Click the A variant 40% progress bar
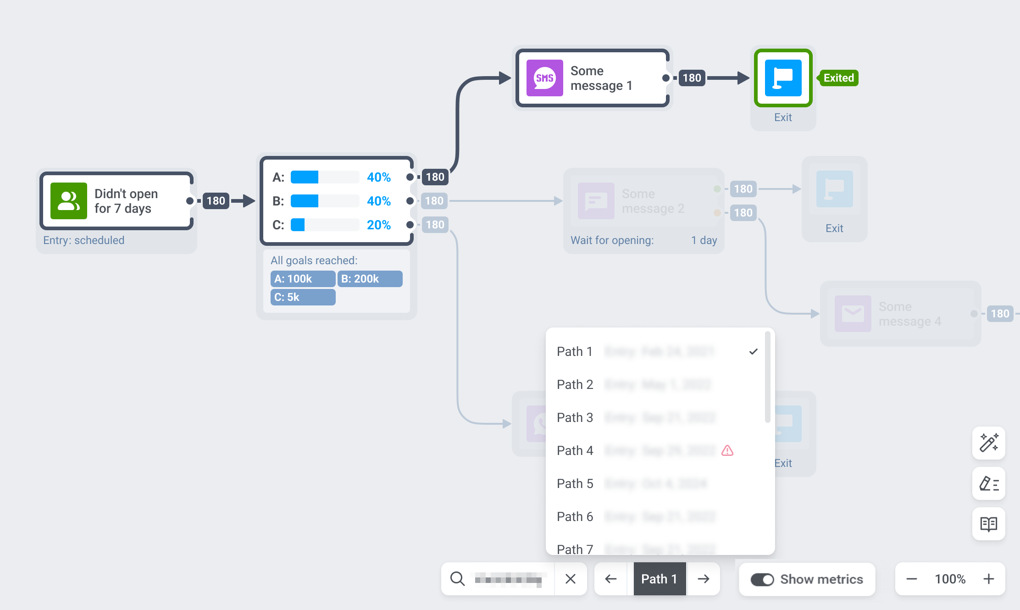The width and height of the screenshot is (1020, 610). pyautogui.click(x=325, y=177)
